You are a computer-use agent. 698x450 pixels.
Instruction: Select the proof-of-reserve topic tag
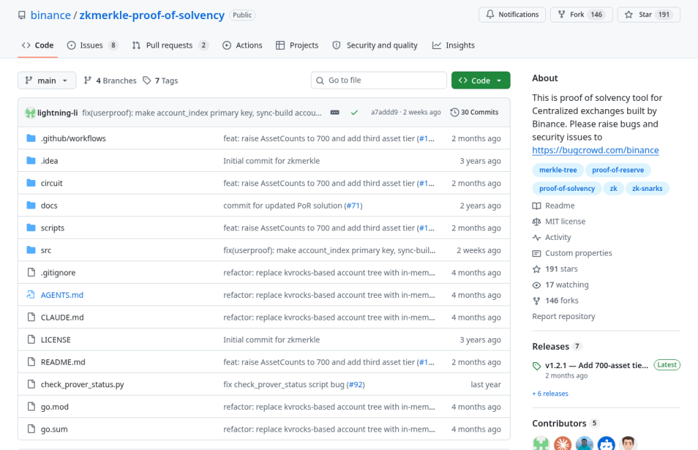pyautogui.click(x=618, y=170)
